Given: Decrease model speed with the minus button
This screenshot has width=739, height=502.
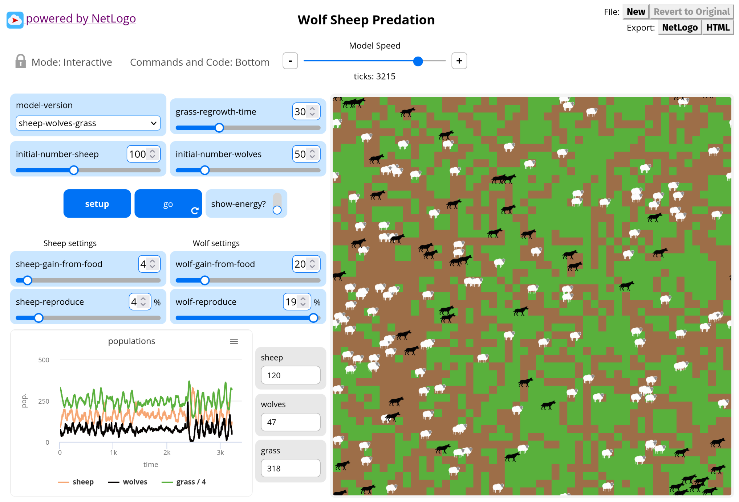Looking at the screenshot, I should (x=290, y=61).
